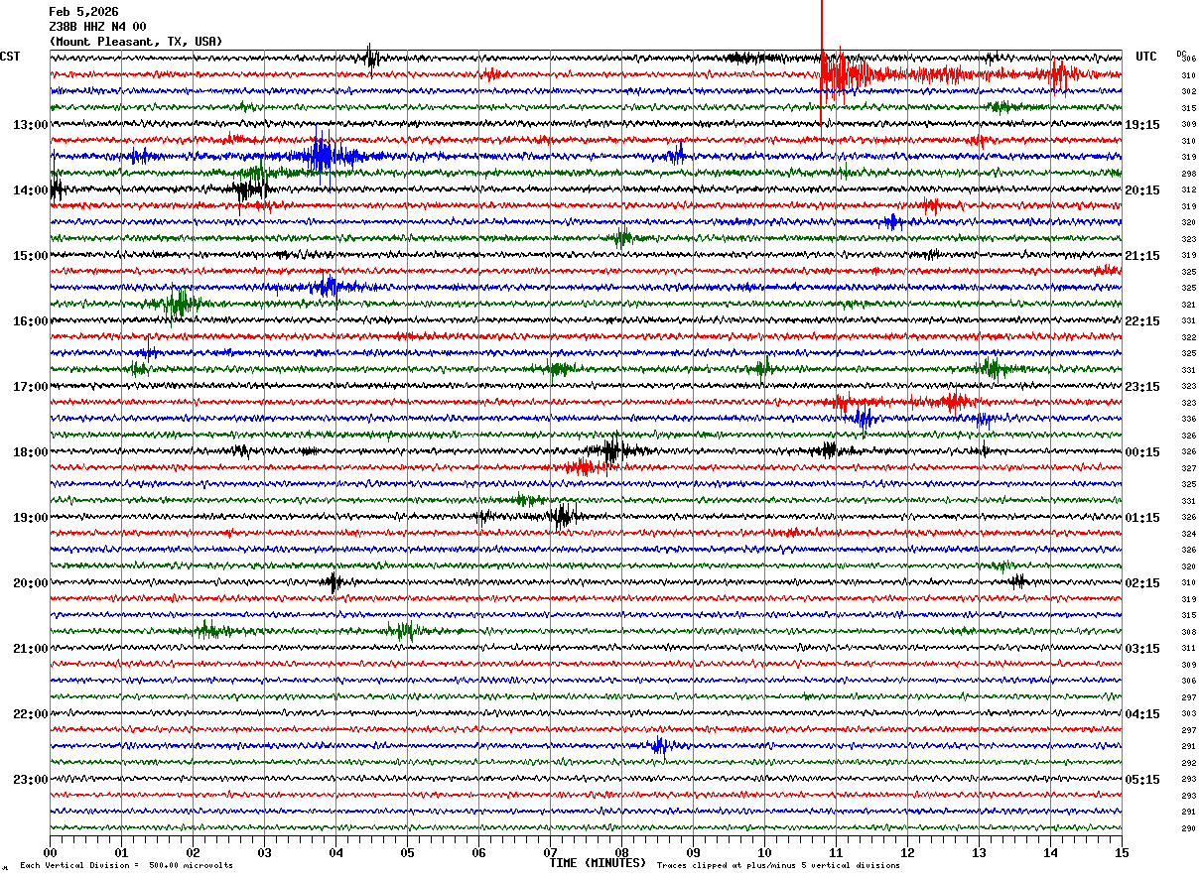Select the 21:00 CST row label
Screen dimensions: 1201x879
pos(31,649)
